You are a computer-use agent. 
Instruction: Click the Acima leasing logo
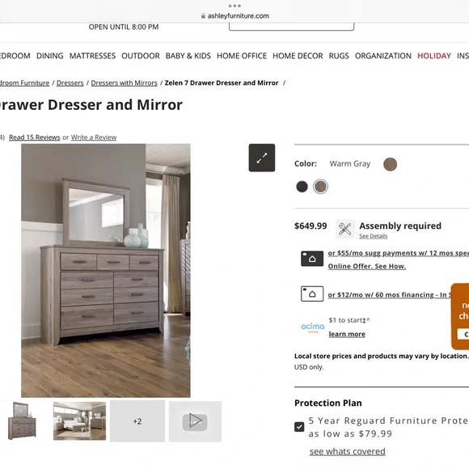coord(313,327)
